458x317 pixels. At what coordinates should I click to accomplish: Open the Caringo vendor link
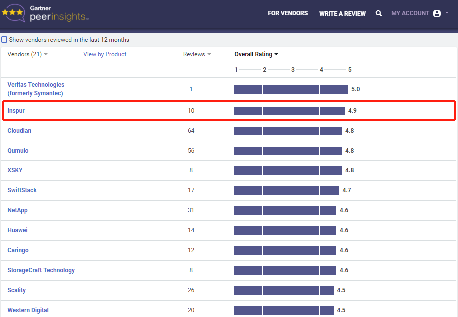click(x=18, y=250)
